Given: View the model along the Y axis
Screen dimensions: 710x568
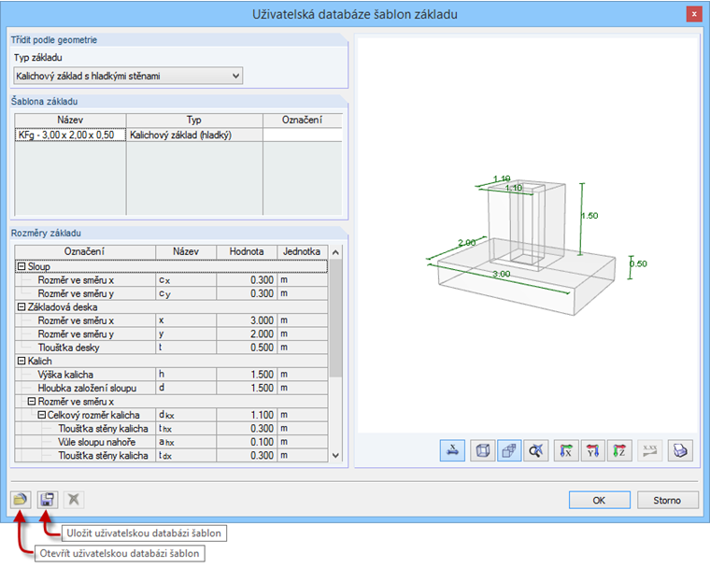Looking at the screenshot, I should pyautogui.click(x=592, y=451).
